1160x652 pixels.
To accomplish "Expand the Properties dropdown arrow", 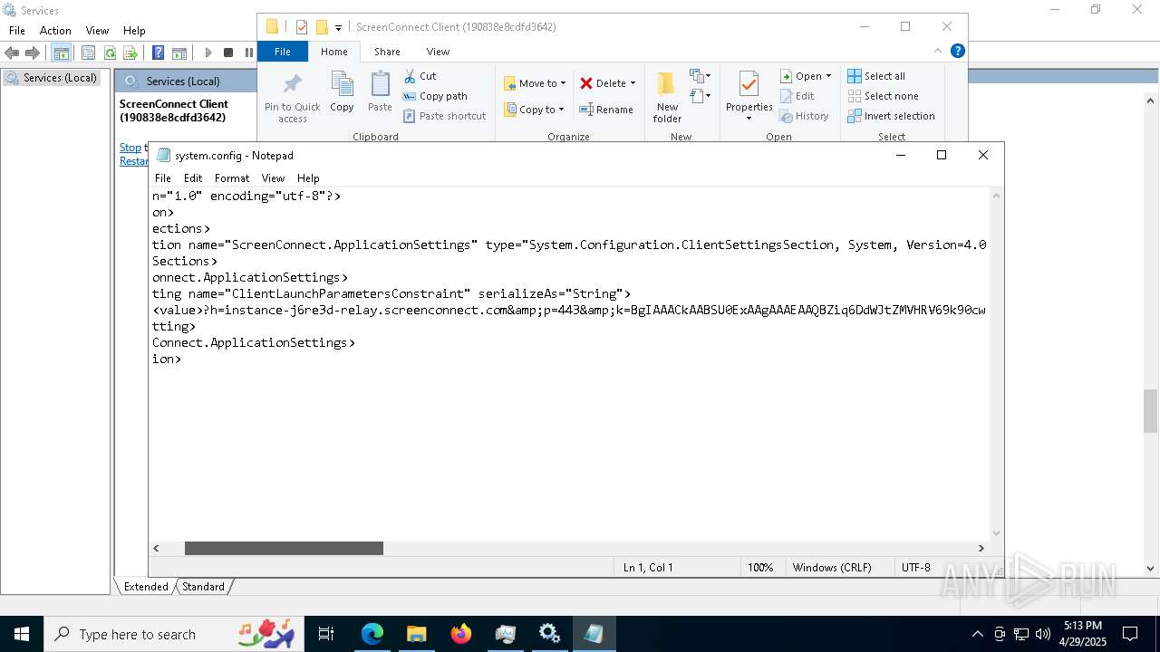I will [x=749, y=118].
